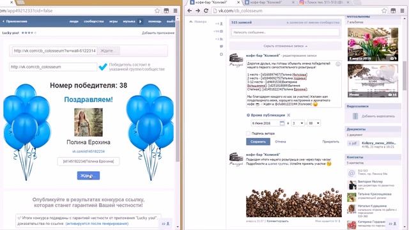This screenshot has height=230, width=409.
Task: Collapse the Скрыть отложенные записи bar
Action: coord(286,46)
